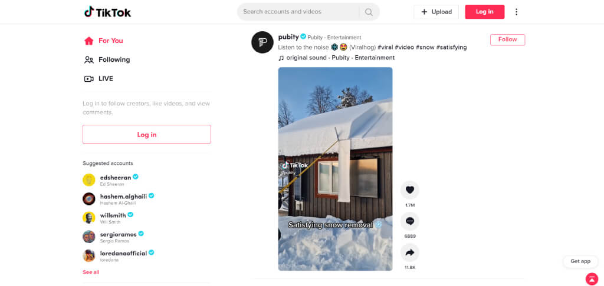Open pubity profile avatar
This screenshot has width=604, height=286.
[x=262, y=42]
